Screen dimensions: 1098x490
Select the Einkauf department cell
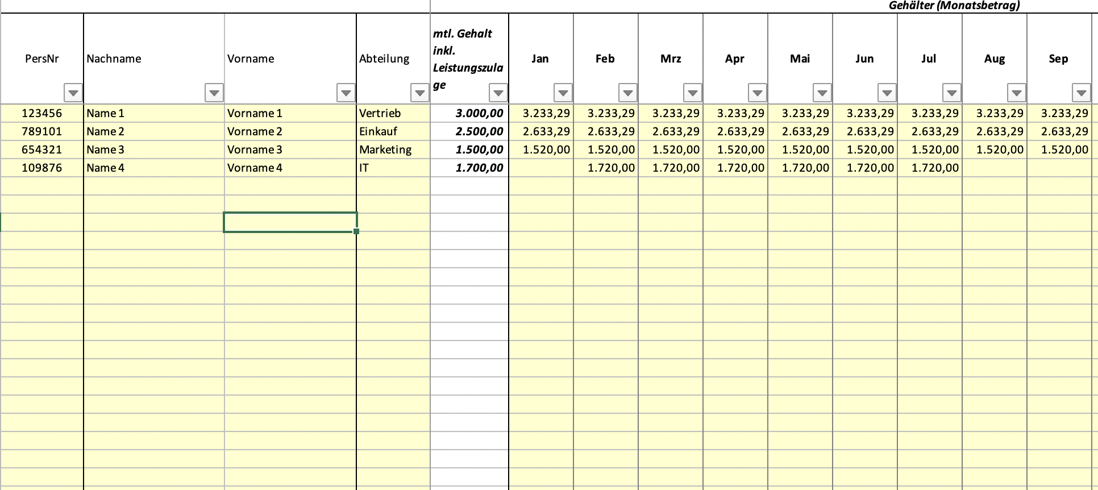[393, 131]
